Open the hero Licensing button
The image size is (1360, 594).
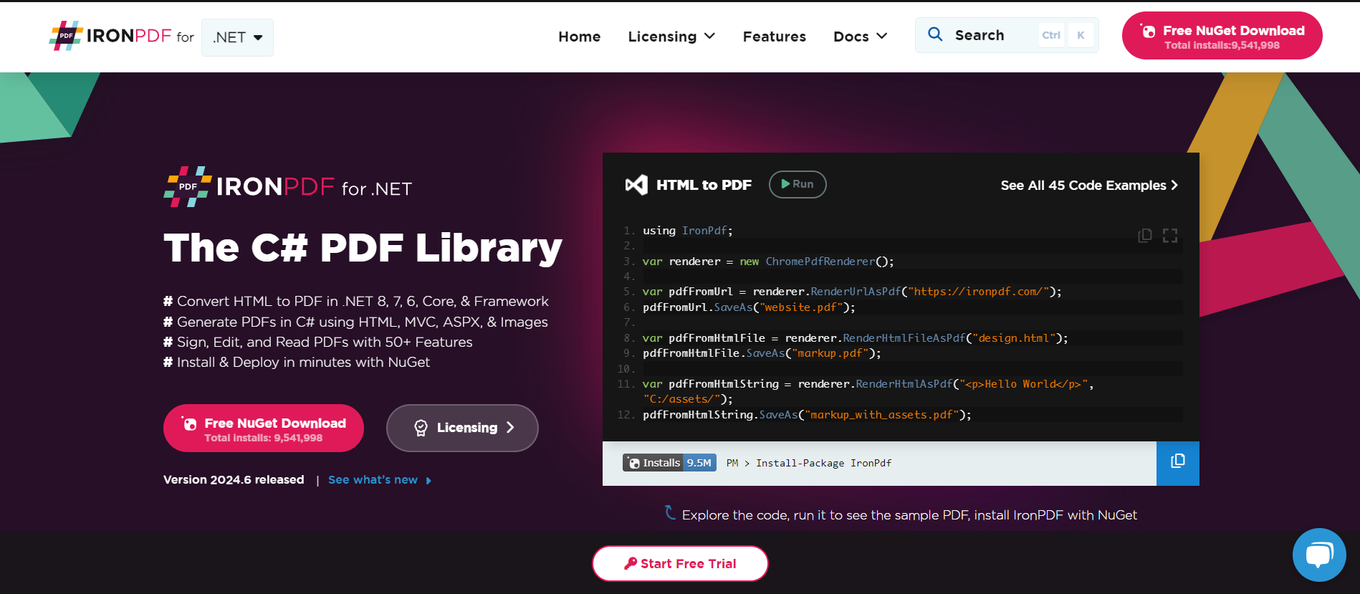coord(462,428)
